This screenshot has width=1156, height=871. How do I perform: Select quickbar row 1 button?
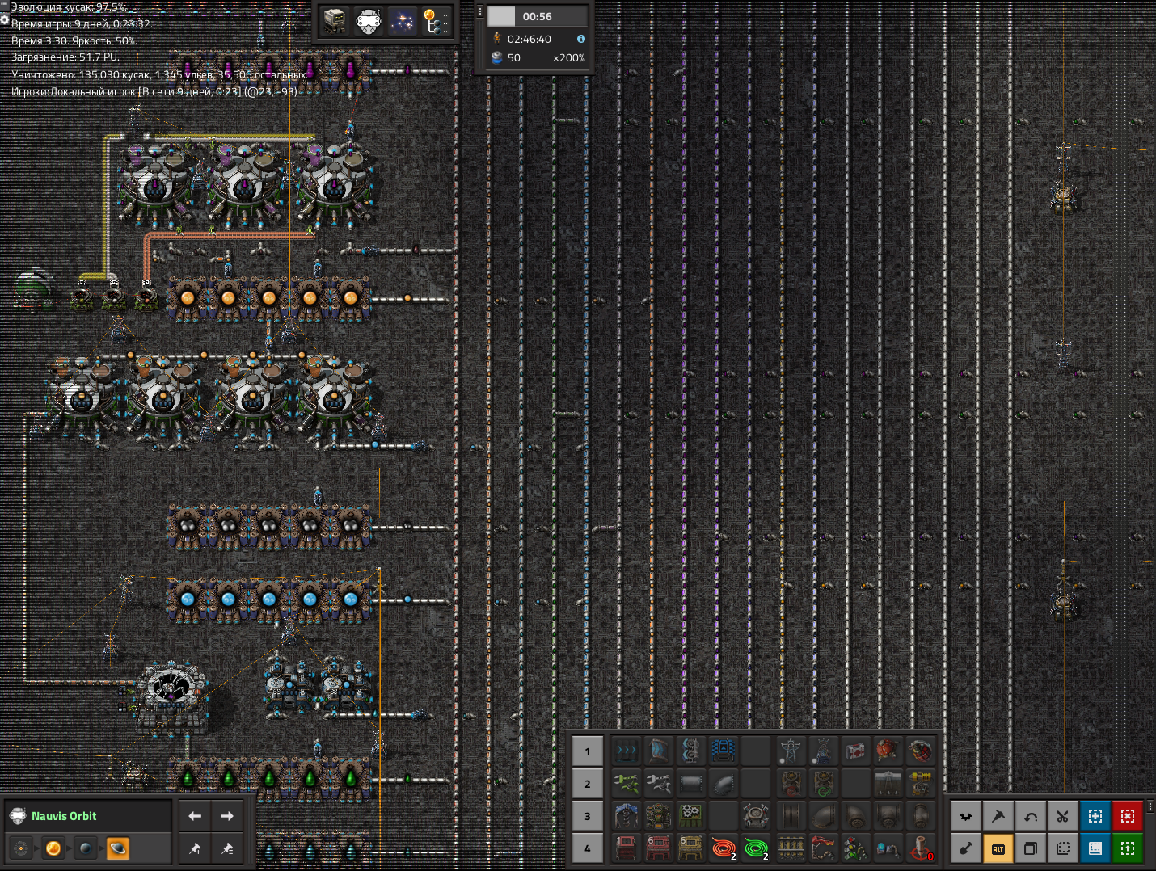[588, 751]
